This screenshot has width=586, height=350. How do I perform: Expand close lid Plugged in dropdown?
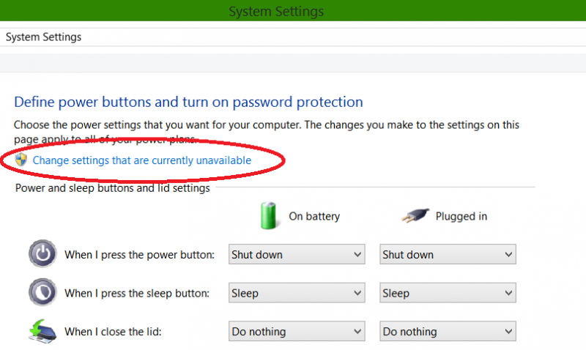448,331
